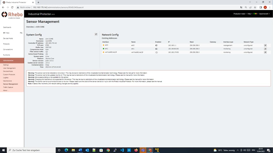
Task: Open File Explorer from the taskbar
Action: point(73,150)
